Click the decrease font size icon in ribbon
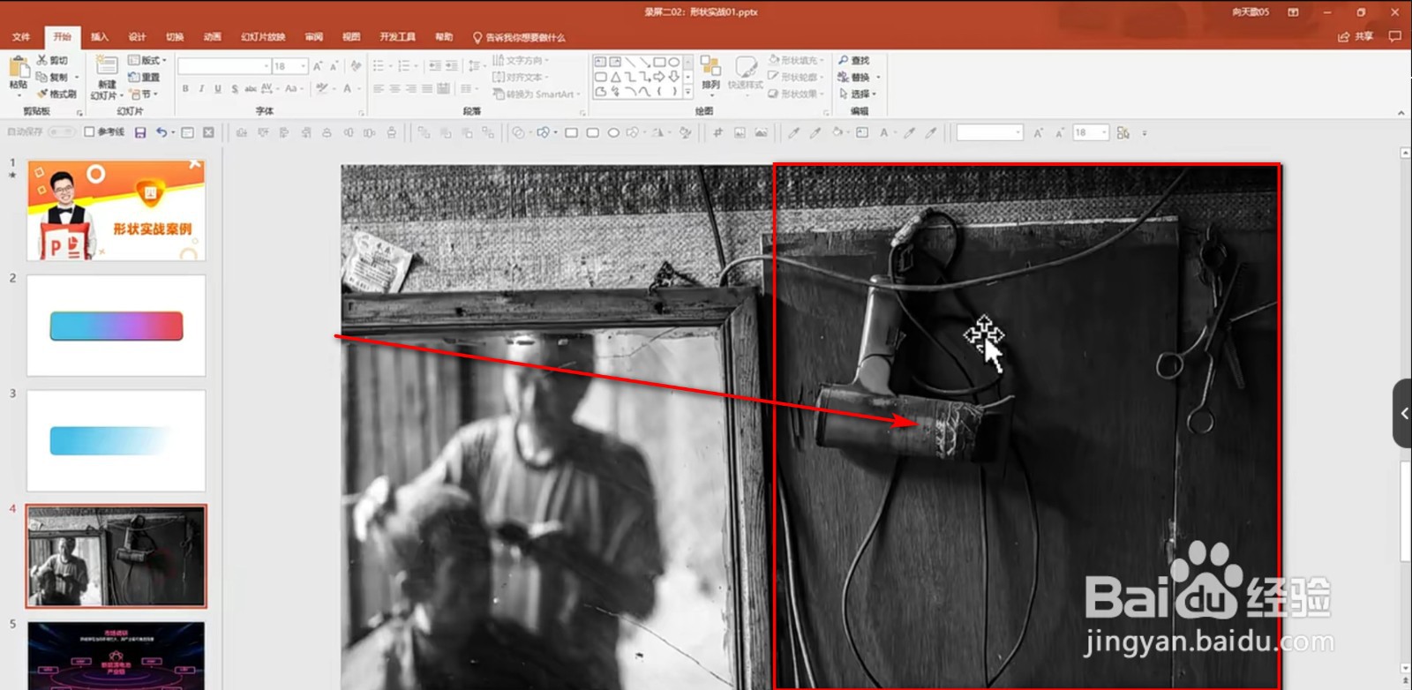The image size is (1412, 690). tap(334, 66)
